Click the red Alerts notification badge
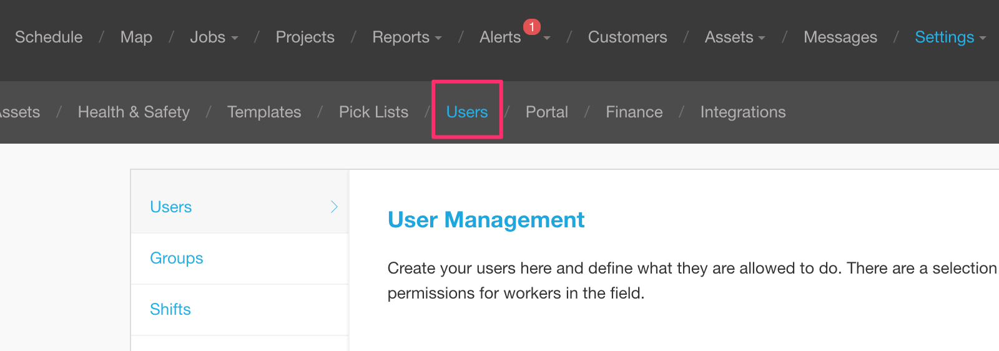The width and height of the screenshot is (999, 351). pos(532,27)
